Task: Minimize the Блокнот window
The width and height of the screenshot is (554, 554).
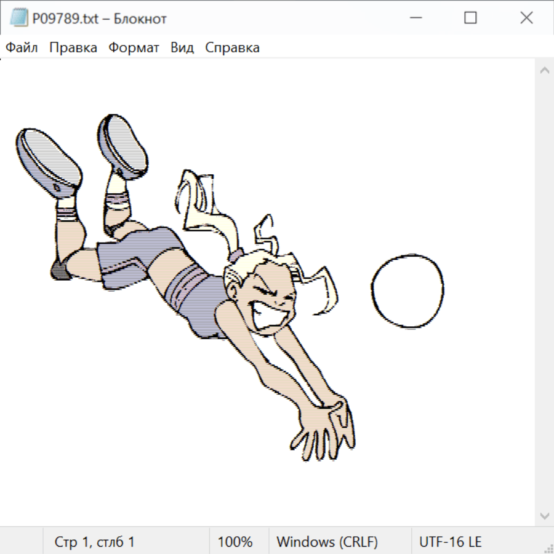Action: pos(414,18)
